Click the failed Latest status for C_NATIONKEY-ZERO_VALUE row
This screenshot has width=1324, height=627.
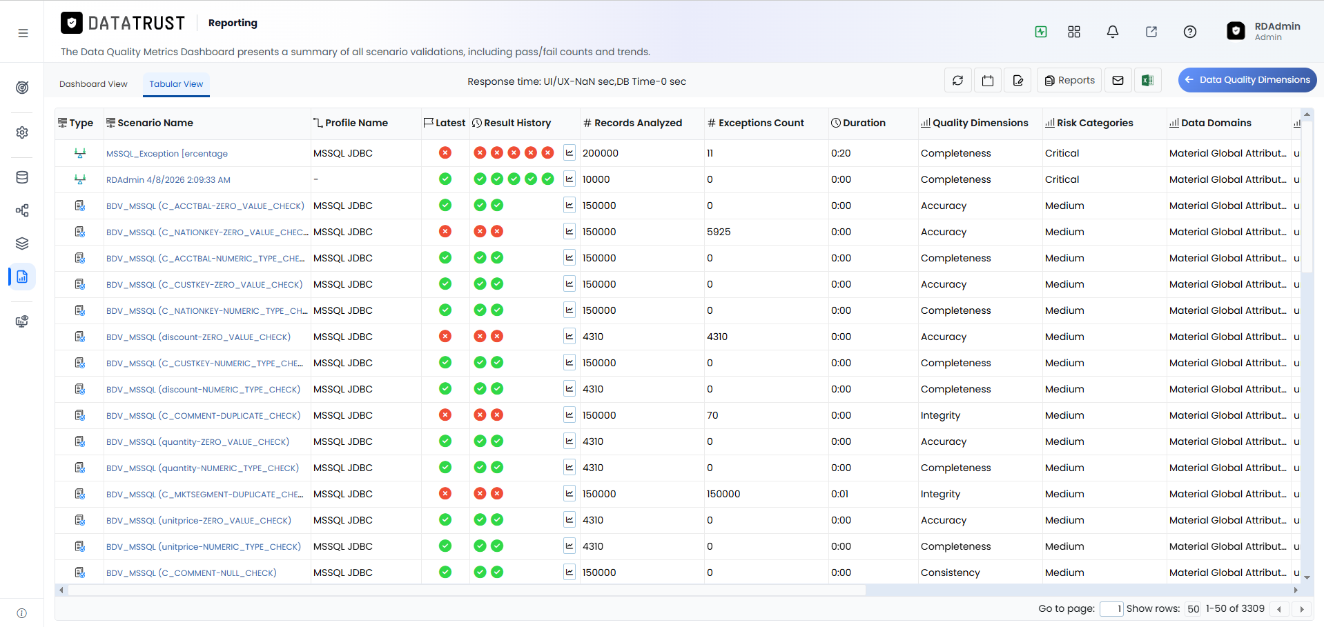point(445,231)
